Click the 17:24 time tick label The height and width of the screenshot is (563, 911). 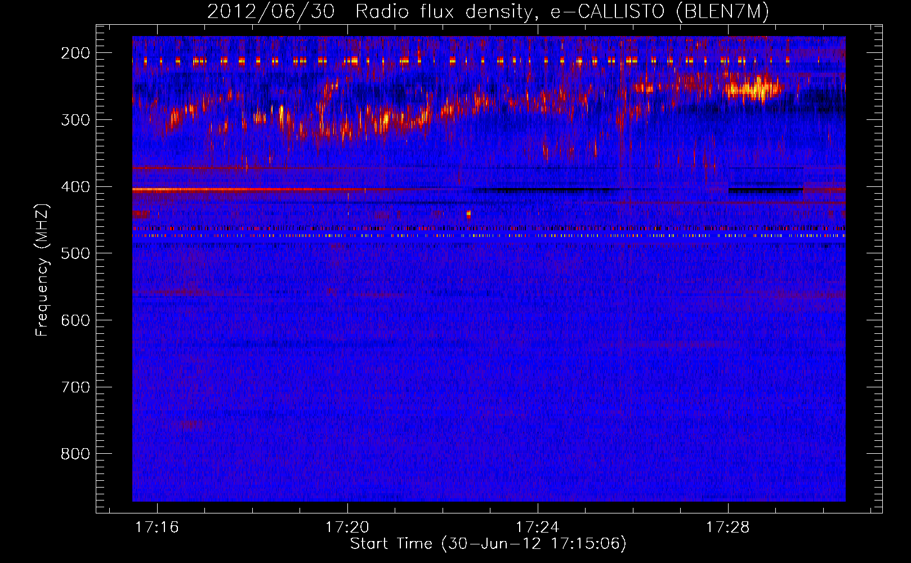tap(538, 527)
